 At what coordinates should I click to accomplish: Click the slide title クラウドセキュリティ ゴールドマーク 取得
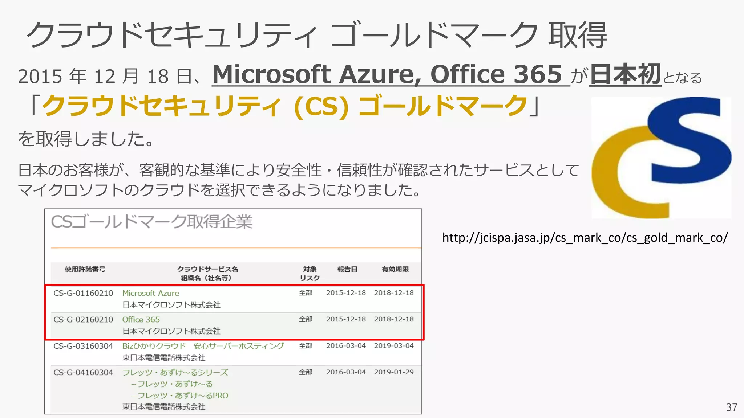coord(317,35)
